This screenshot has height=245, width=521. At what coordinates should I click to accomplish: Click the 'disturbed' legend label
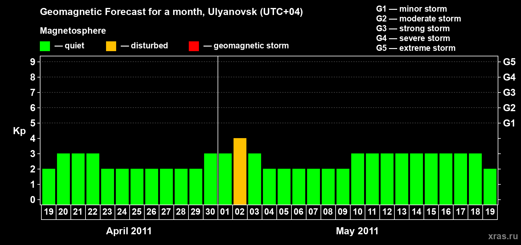click(149, 46)
